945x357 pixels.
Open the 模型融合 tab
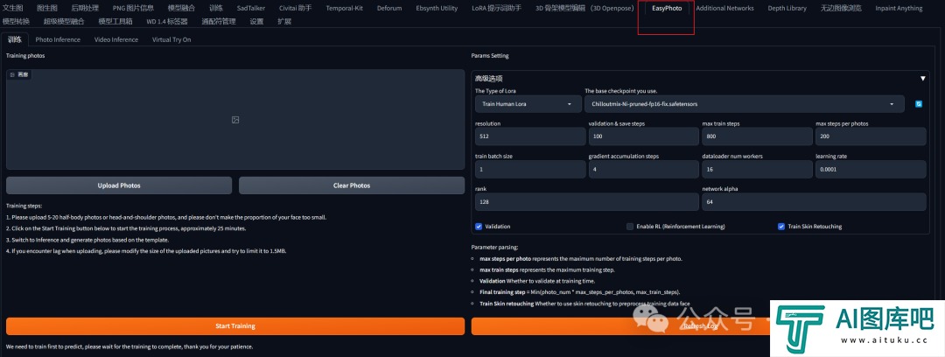click(181, 9)
